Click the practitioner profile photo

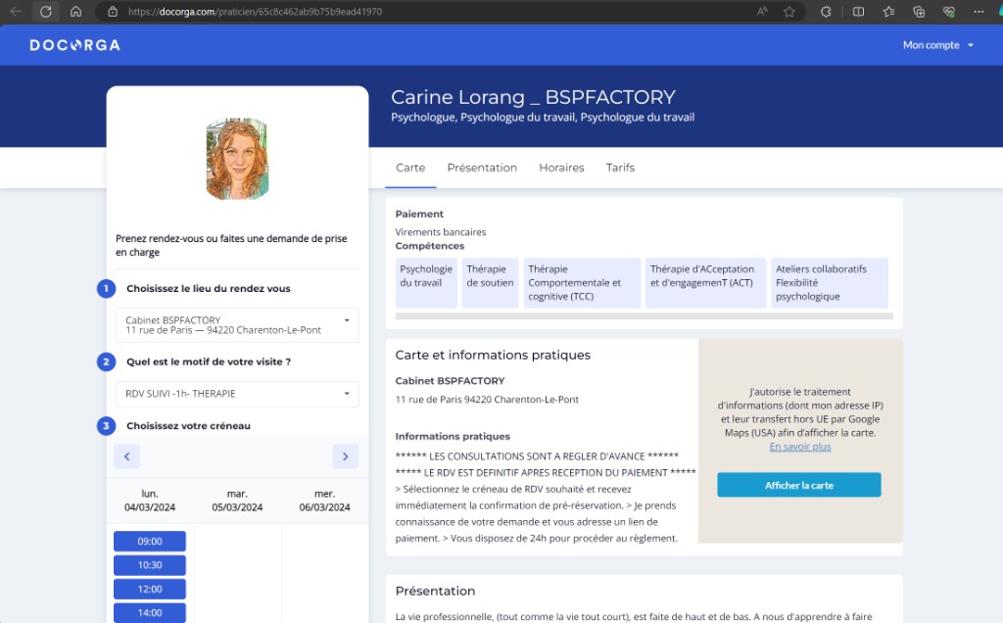tap(237, 159)
